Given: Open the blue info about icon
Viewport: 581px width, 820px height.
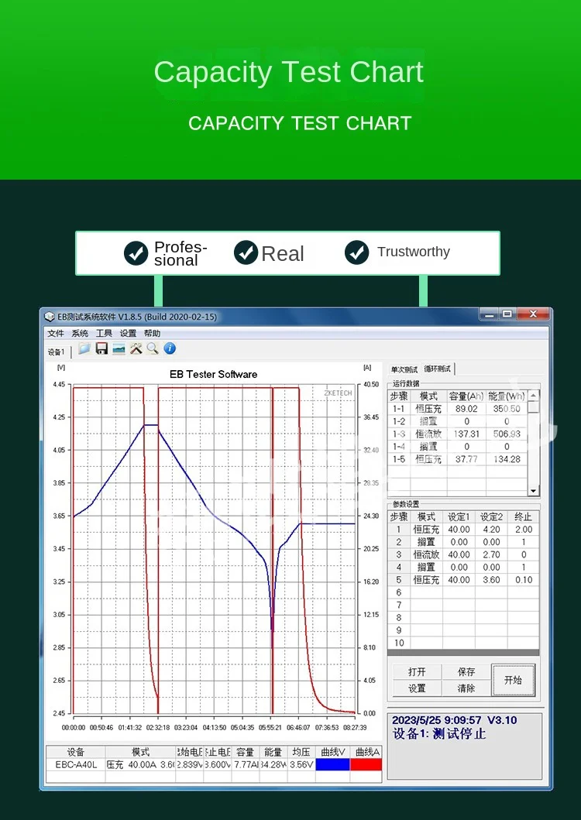Looking at the screenshot, I should point(170,349).
